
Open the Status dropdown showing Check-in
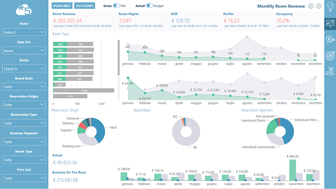click(24, 69)
